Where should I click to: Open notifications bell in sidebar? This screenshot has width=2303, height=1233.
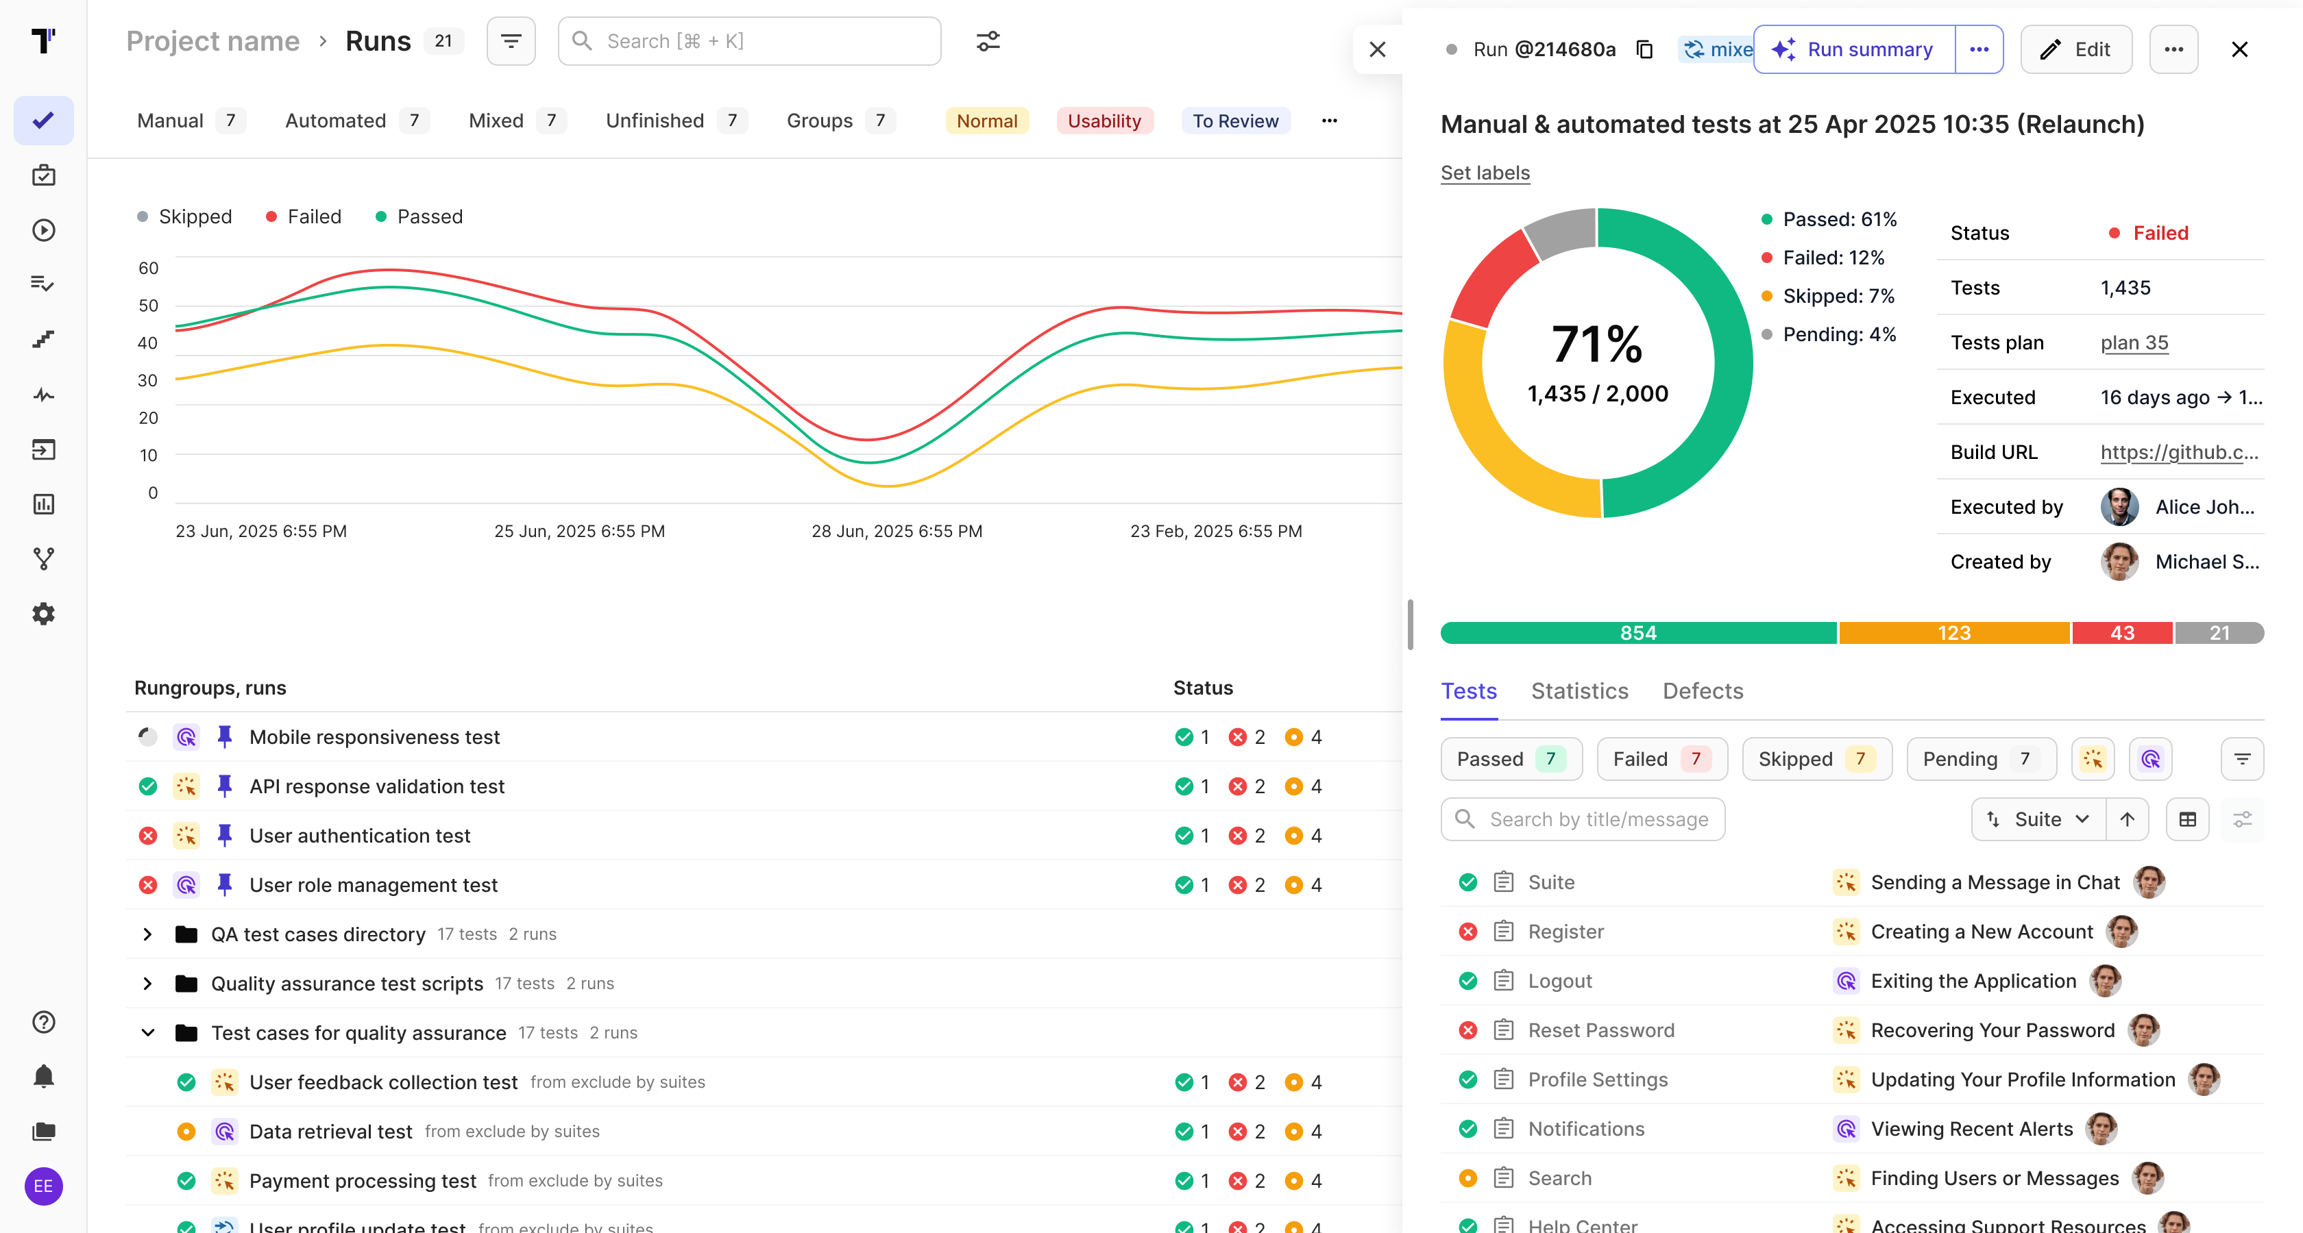click(43, 1077)
